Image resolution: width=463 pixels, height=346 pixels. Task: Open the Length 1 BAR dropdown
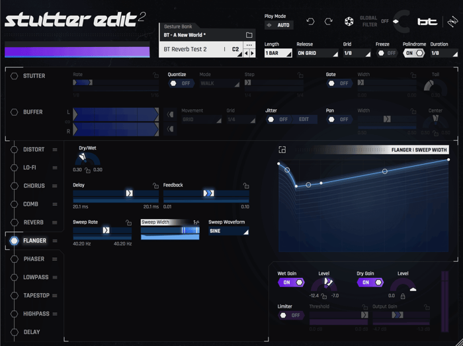click(278, 53)
